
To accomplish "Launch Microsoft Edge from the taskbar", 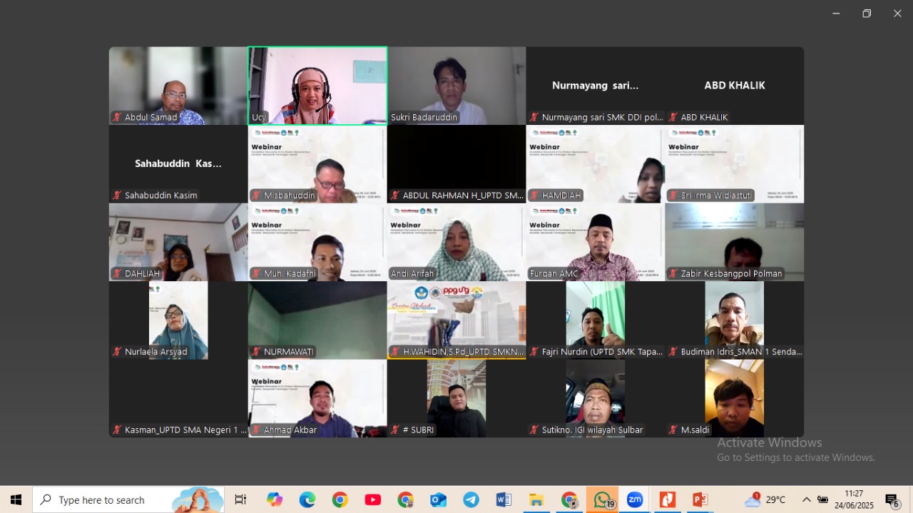I will (307, 500).
